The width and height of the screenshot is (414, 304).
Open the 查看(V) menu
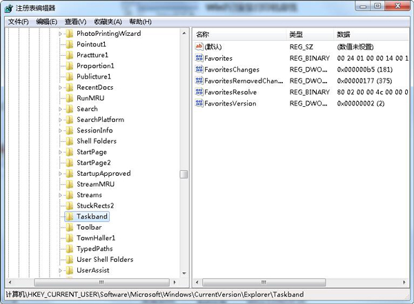pos(75,21)
